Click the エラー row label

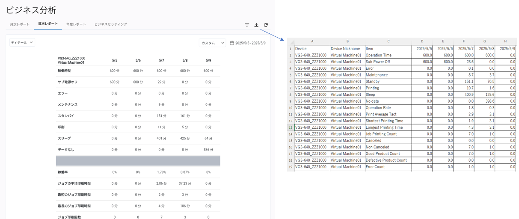63,93
